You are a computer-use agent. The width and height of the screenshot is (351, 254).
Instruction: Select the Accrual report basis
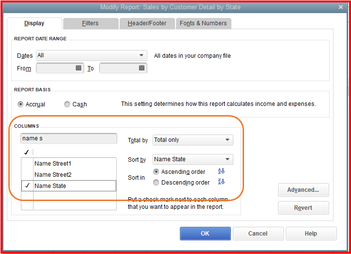(x=20, y=104)
